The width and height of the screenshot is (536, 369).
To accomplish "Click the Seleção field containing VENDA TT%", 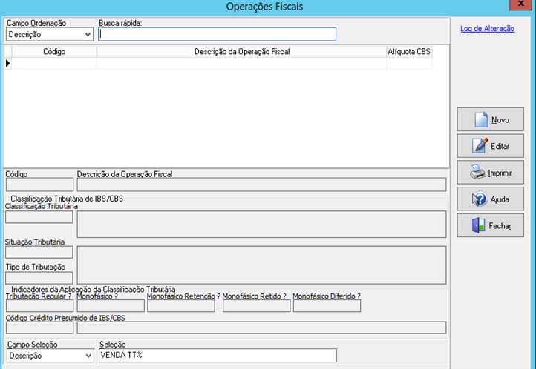I will coord(218,356).
